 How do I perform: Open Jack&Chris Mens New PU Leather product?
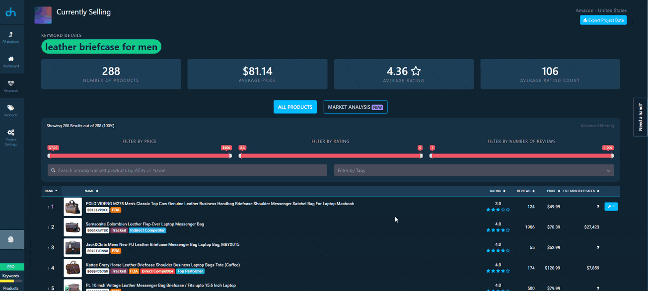point(162,244)
